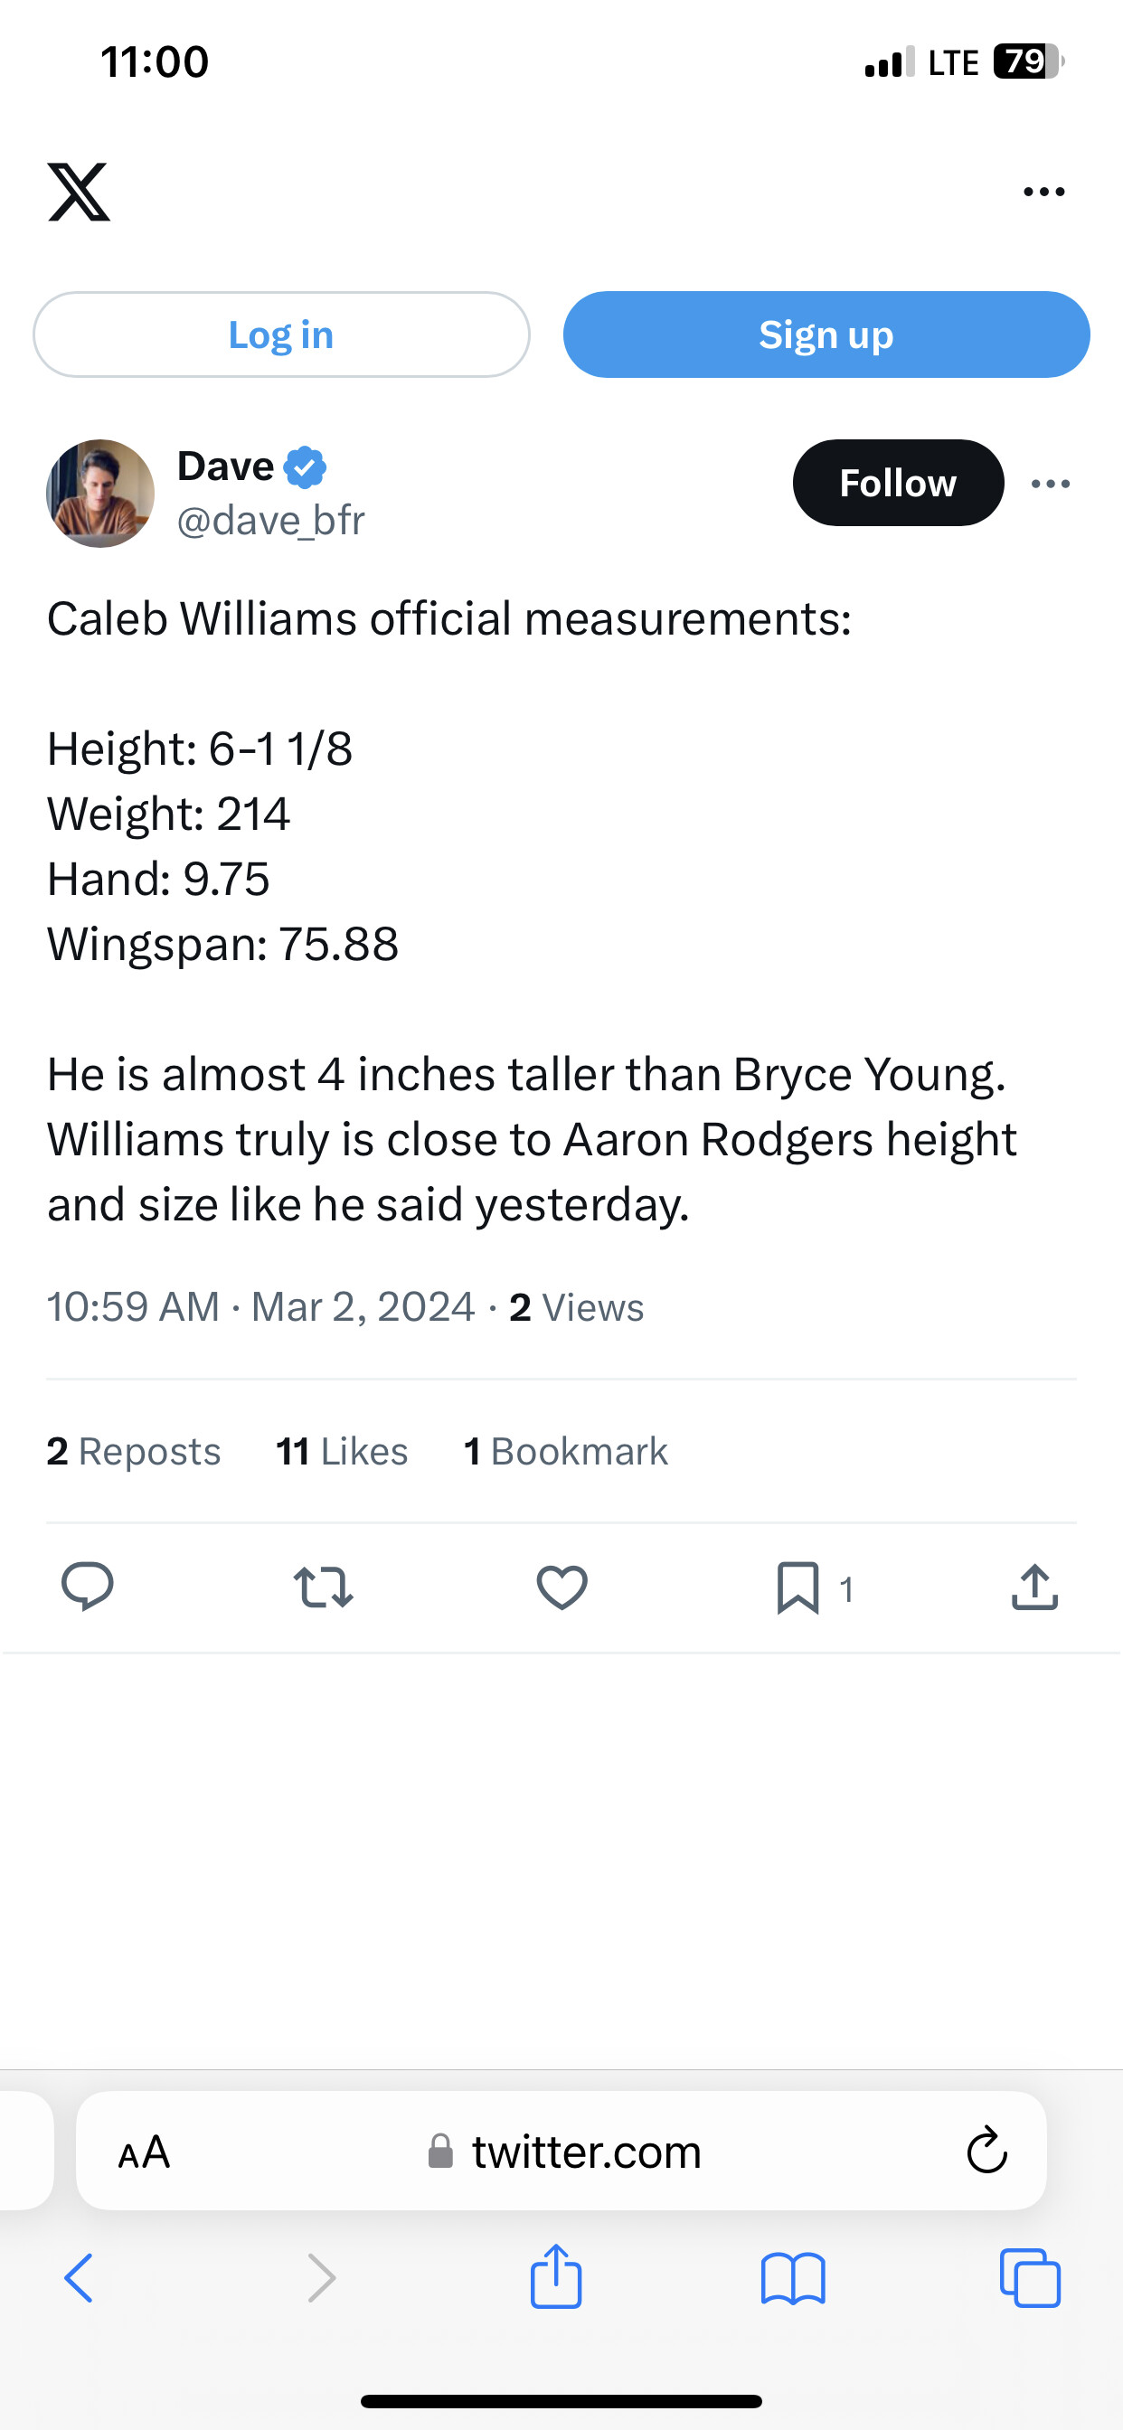
Task: Reload the page with the refresh icon
Action: tap(987, 2152)
